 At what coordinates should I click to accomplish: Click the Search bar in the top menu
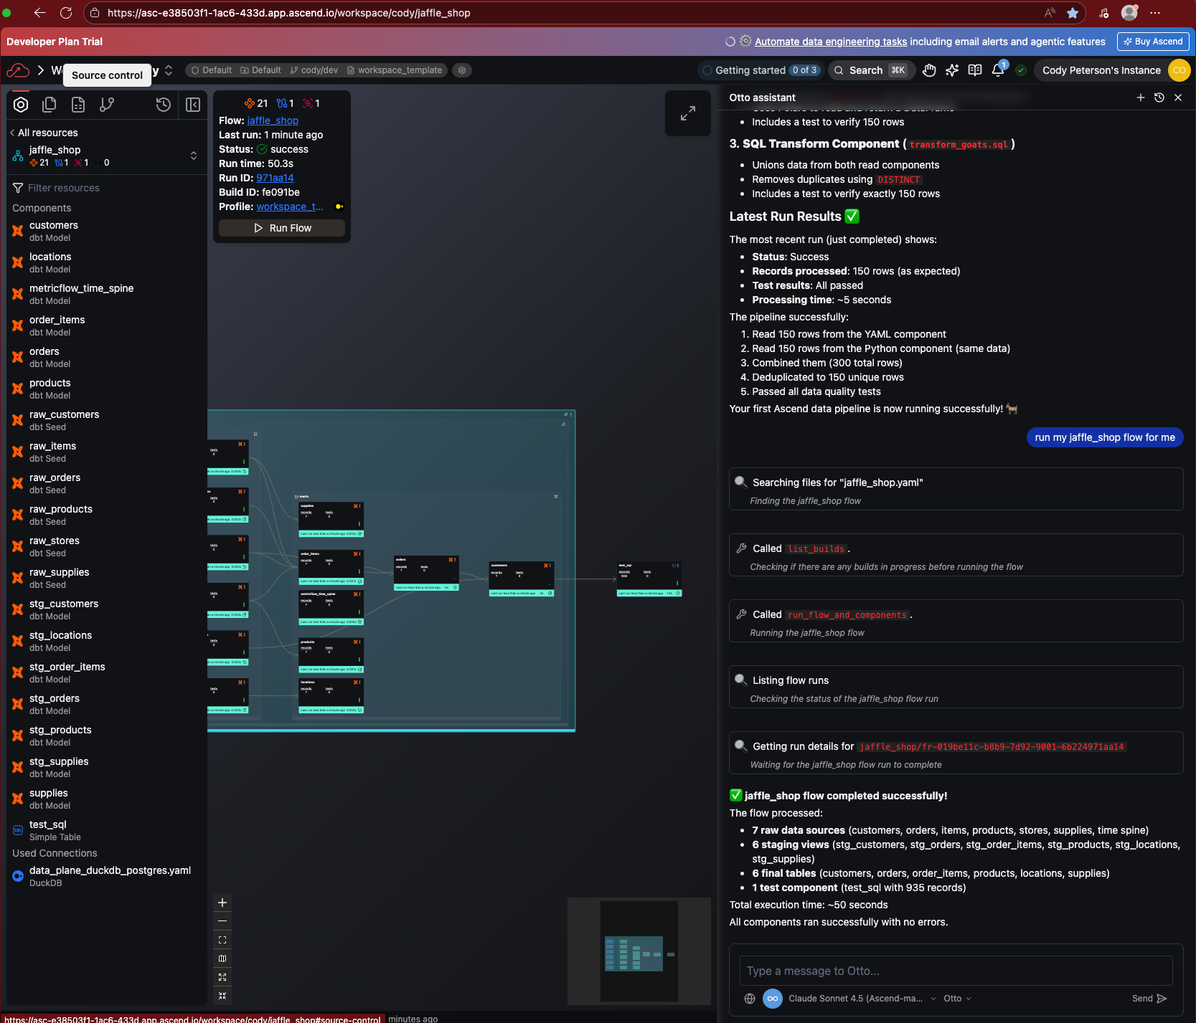(870, 70)
